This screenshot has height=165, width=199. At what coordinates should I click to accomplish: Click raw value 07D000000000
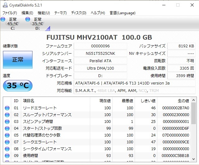(176, 135)
